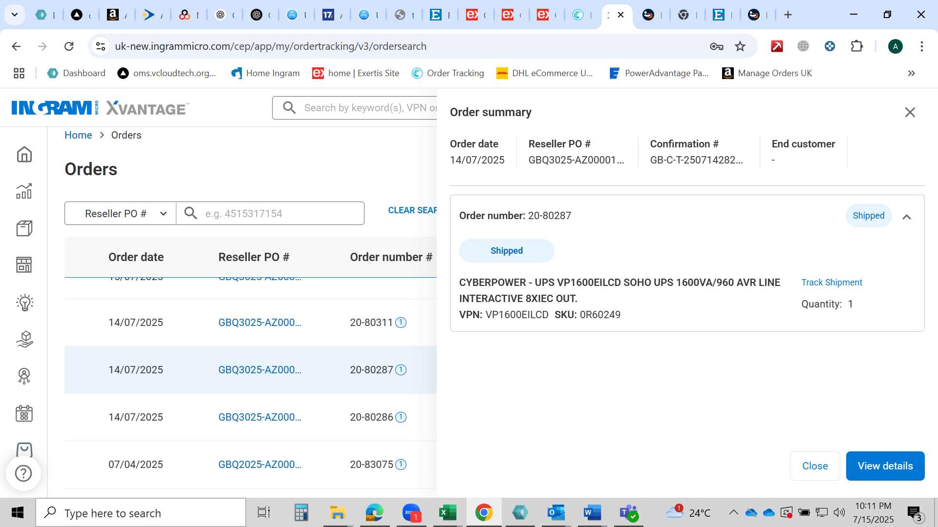Open the analytics chart sidebar icon
This screenshot has width=938, height=527.
click(24, 191)
